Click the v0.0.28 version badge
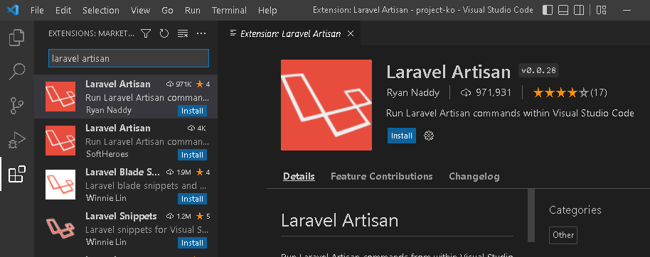Image resolution: width=650 pixels, height=257 pixels. [x=538, y=70]
